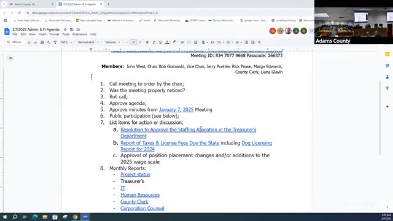Toggle underline formatting in the toolbar
The image size is (393, 221).
coord(160,42)
